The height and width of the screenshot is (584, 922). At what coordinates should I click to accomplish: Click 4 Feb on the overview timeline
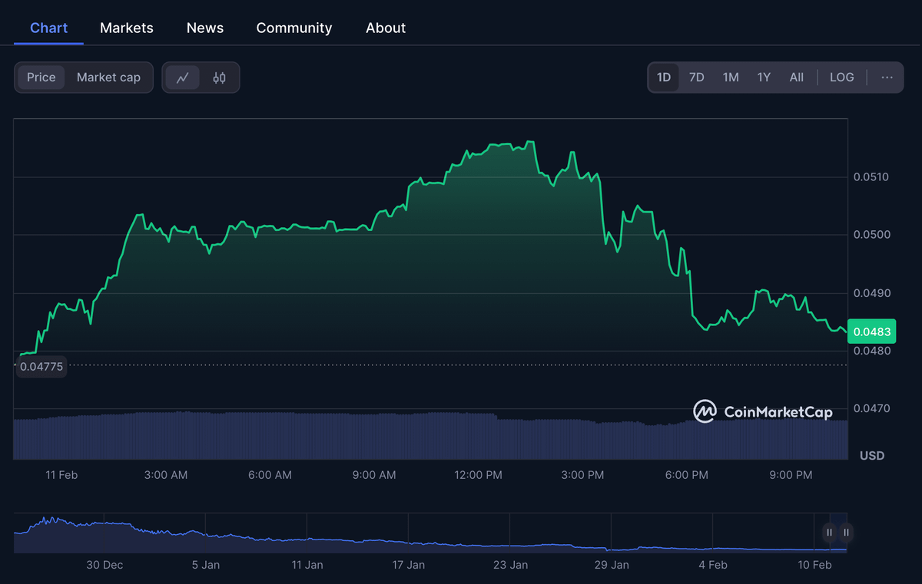(x=713, y=565)
